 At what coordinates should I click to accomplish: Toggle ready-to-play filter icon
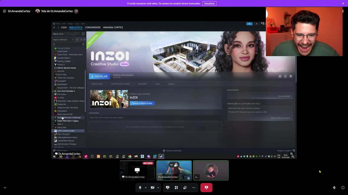[84, 40]
